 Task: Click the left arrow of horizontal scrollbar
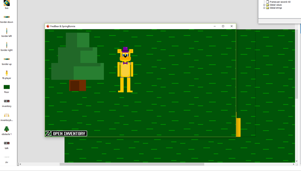pos(20,164)
